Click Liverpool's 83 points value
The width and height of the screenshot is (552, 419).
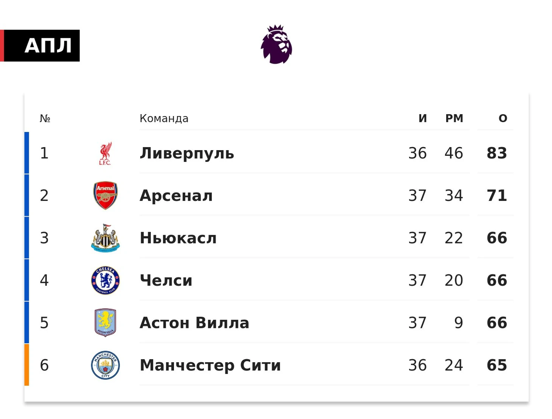pos(497,153)
